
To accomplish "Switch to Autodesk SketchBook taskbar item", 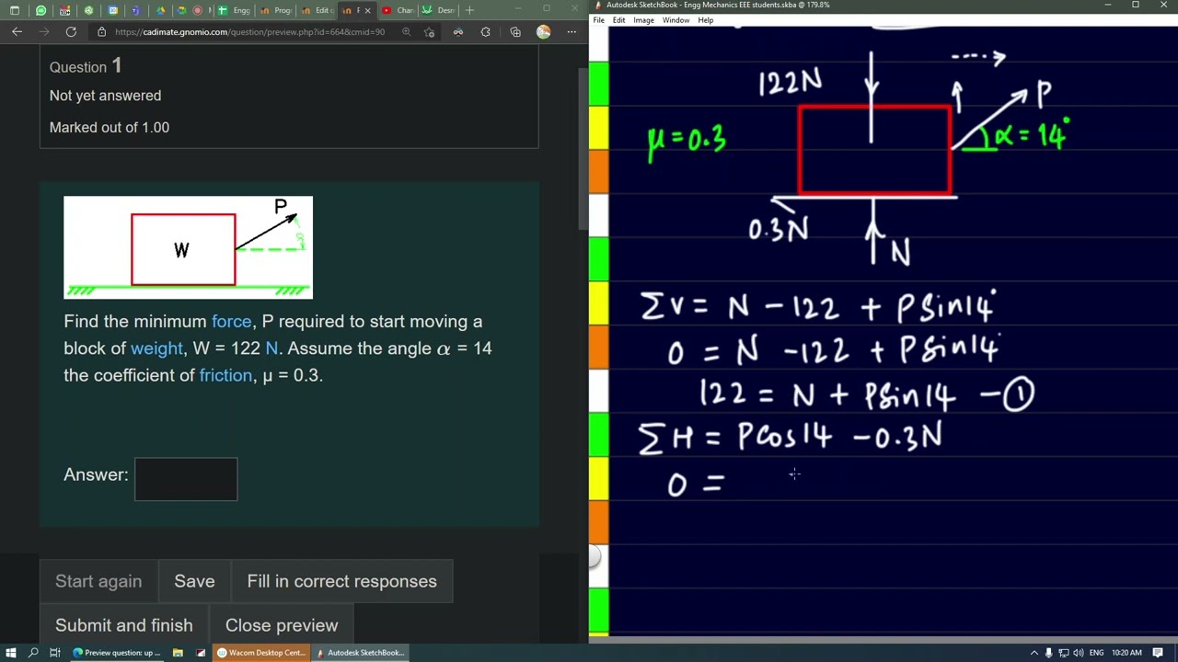I will click(359, 653).
